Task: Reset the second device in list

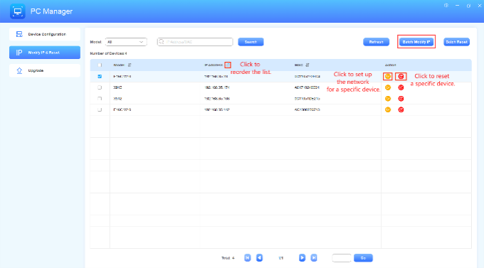Action: coord(401,87)
